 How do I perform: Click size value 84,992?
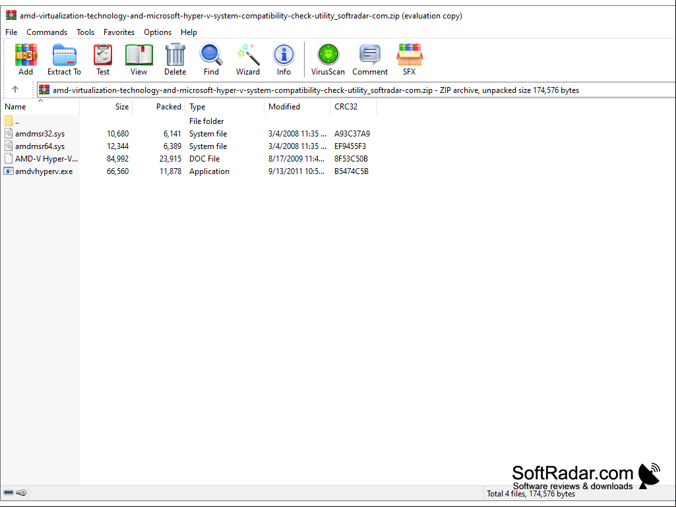(x=117, y=159)
